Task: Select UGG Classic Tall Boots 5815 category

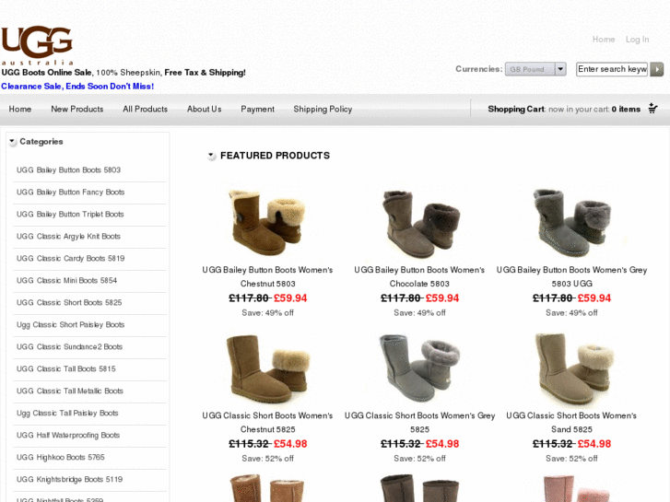Action: [66, 368]
